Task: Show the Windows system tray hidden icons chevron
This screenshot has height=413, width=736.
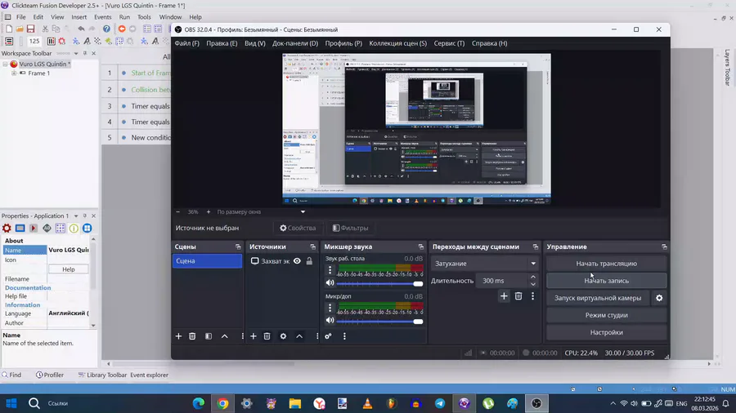Action: click(x=613, y=403)
